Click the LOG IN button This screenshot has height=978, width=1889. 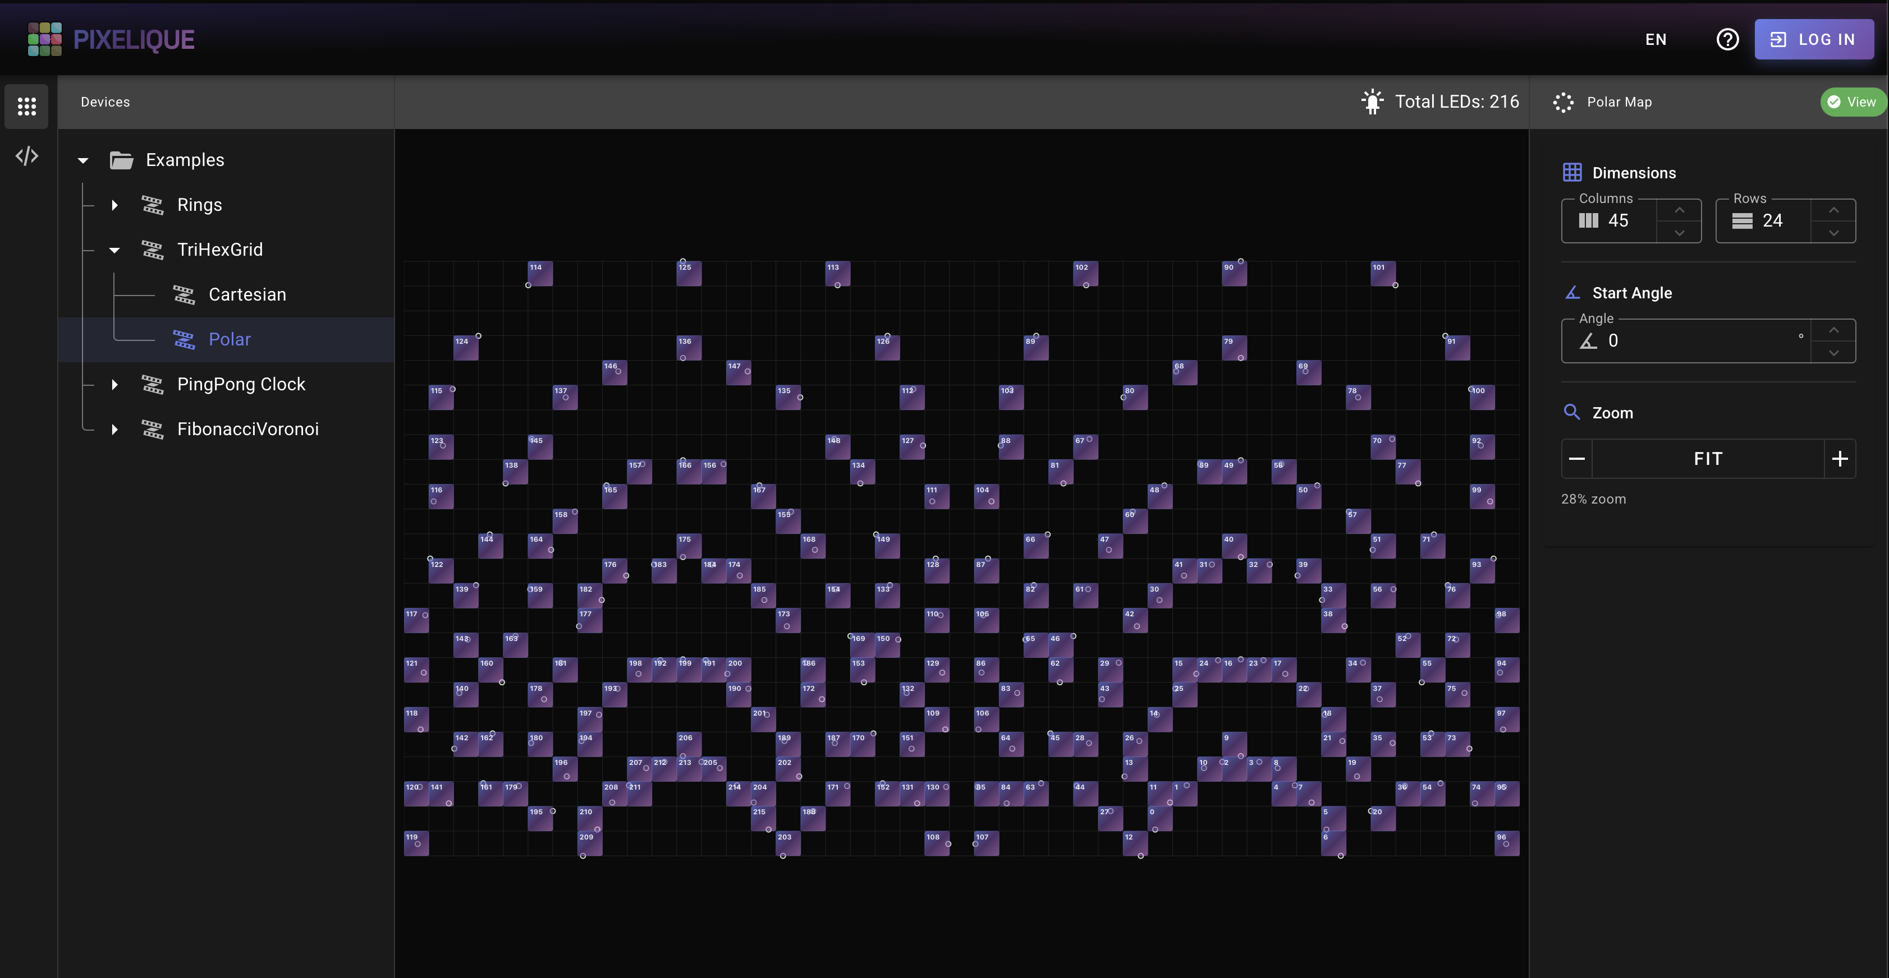pyautogui.click(x=1814, y=39)
